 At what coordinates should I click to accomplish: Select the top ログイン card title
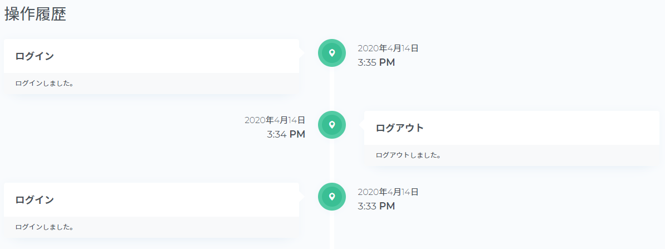[35, 56]
